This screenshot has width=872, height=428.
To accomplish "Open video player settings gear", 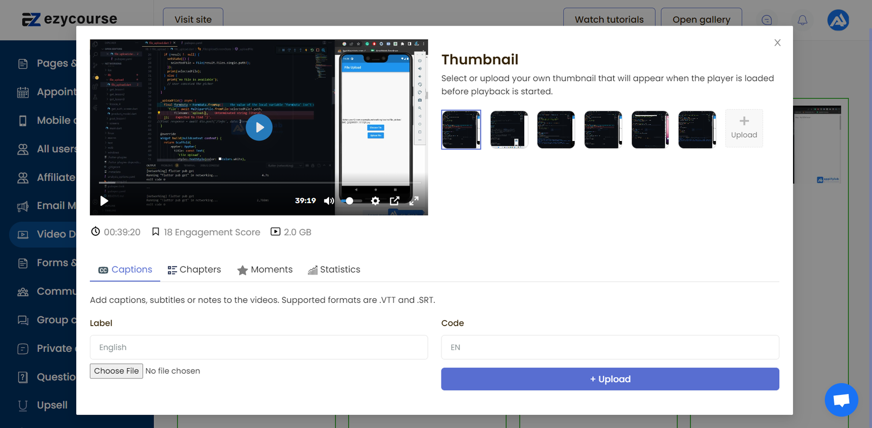I will pos(375,201).
